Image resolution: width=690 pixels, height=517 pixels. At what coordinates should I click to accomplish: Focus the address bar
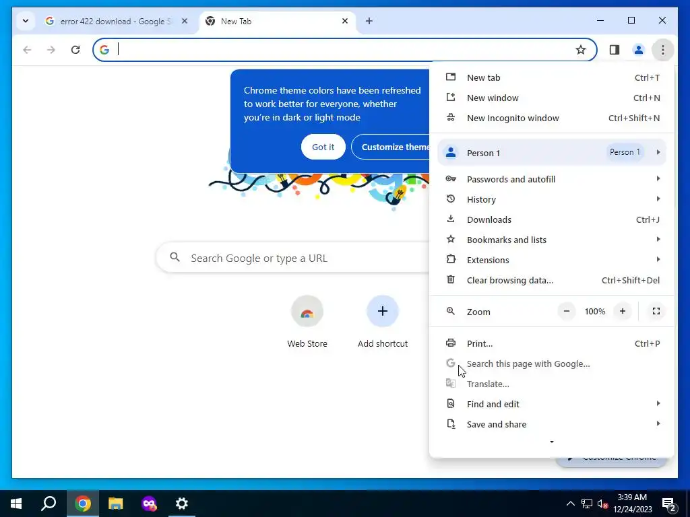tap(343, 50)
